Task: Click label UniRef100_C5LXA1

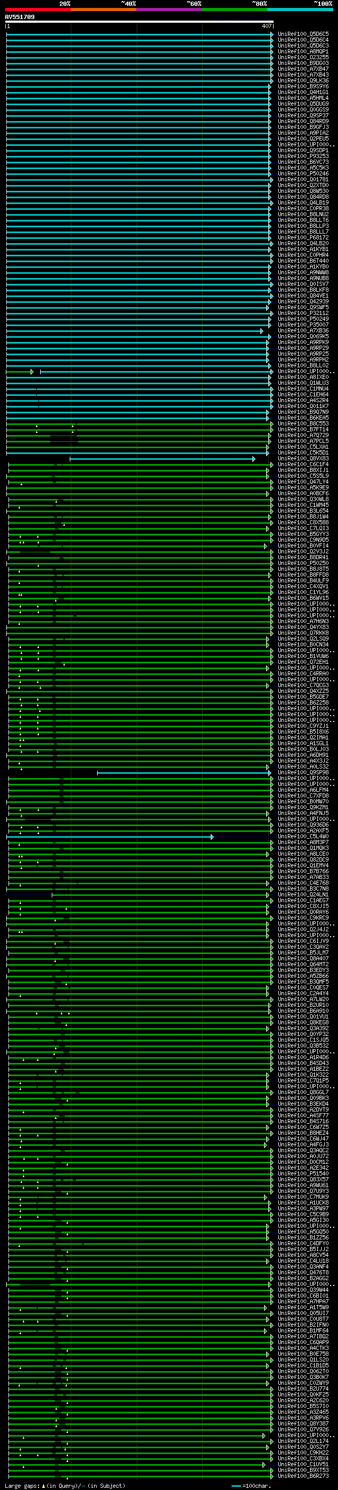Action: (303, 447)
